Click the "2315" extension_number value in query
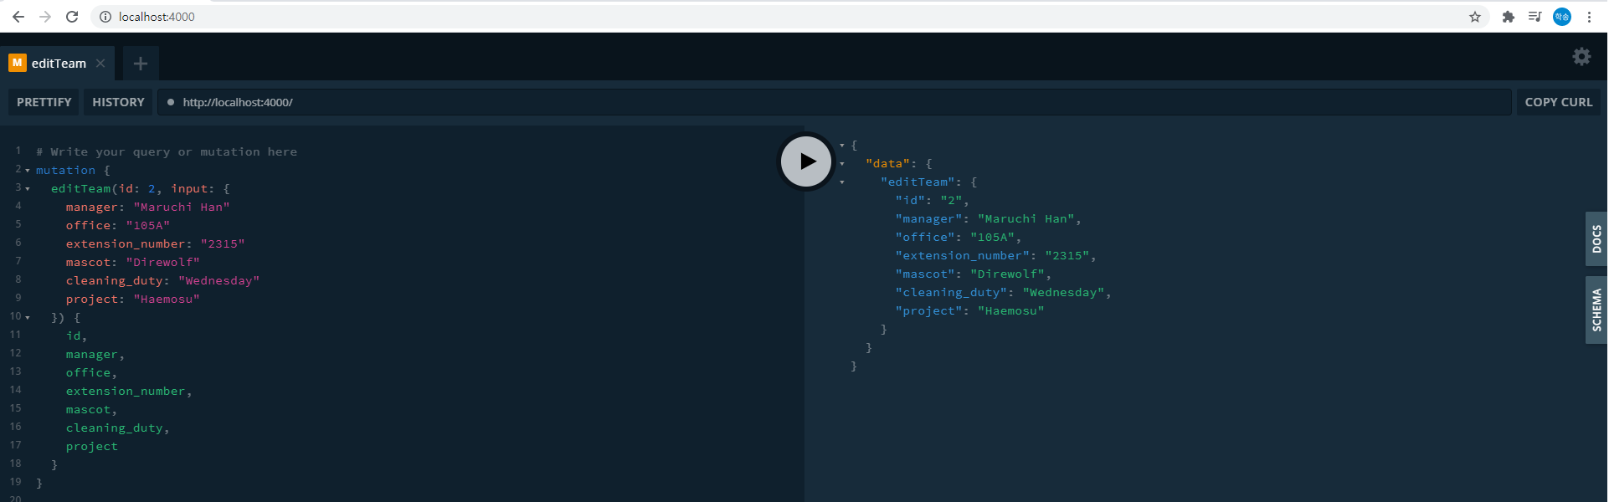Viewport: 1609px width, 502px height. 223,244
